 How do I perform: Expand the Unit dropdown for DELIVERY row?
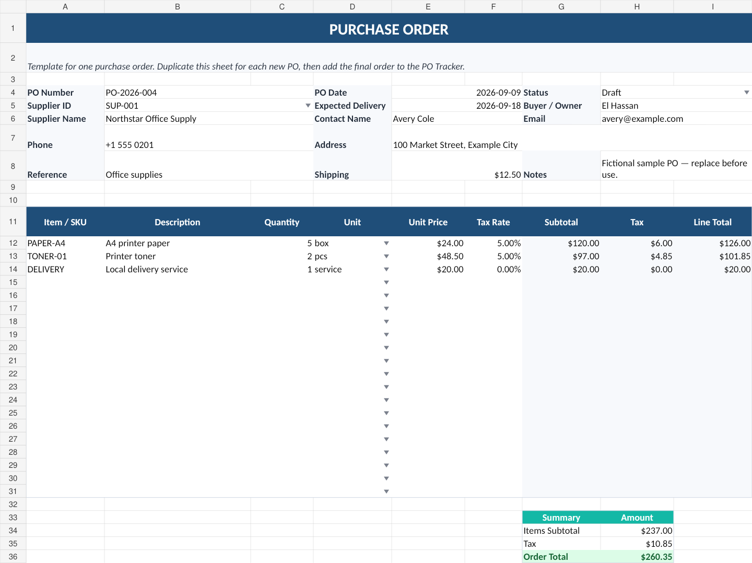click(x=386, y=269)
